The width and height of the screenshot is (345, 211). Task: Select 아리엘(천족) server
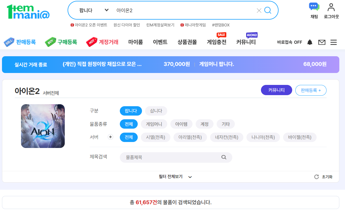point(190,137)
